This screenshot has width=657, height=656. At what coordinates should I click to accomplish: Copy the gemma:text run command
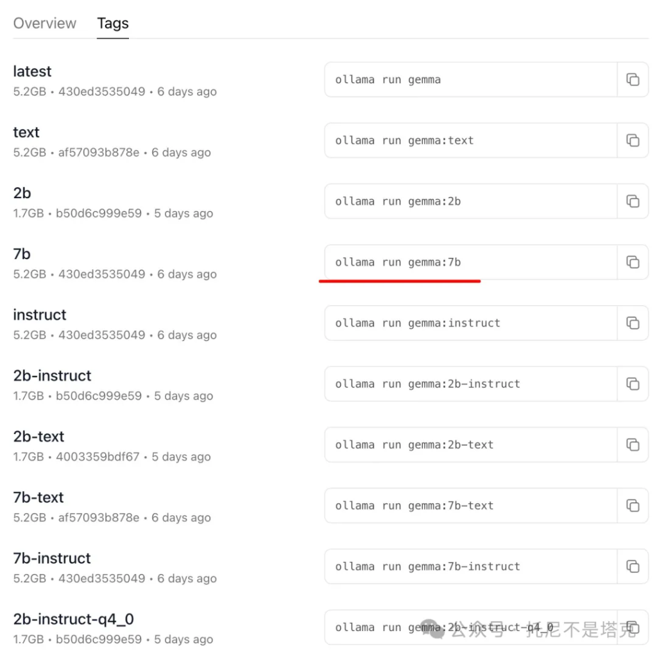coord(633,140)
